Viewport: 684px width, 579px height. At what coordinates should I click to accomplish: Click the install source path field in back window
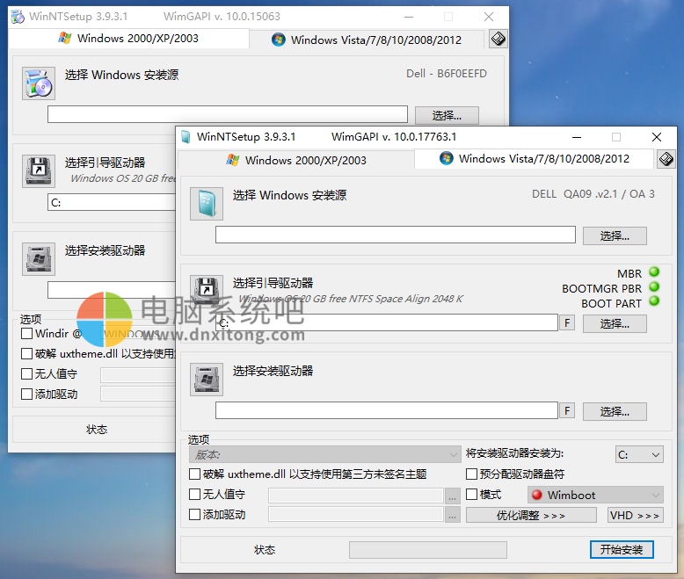point(228,114)
